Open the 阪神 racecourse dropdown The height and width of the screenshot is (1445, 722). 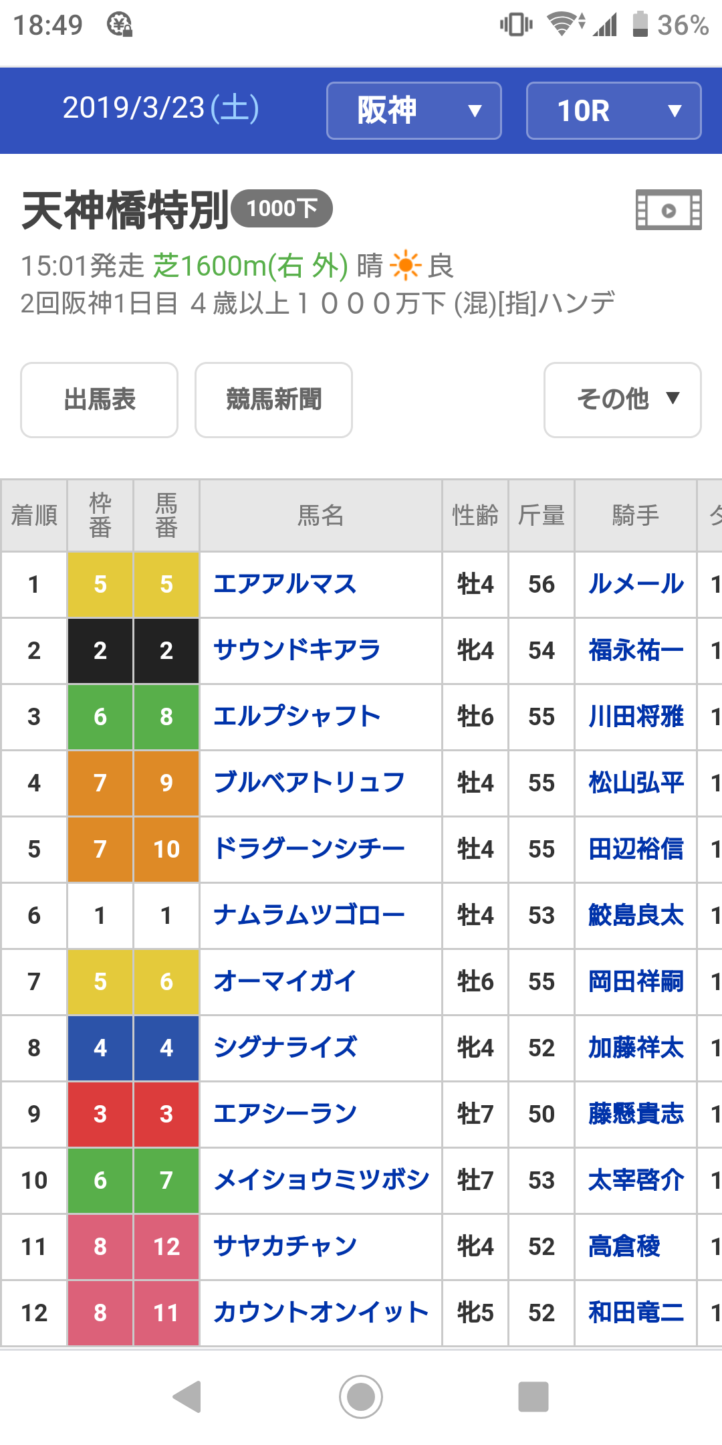click(x=414, y=110)
